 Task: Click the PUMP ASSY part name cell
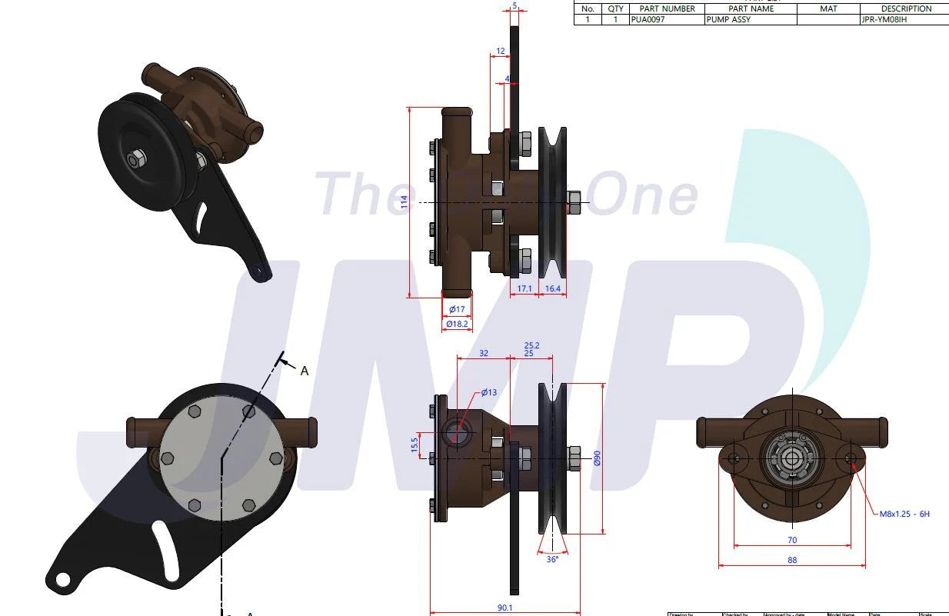(750, 20)
